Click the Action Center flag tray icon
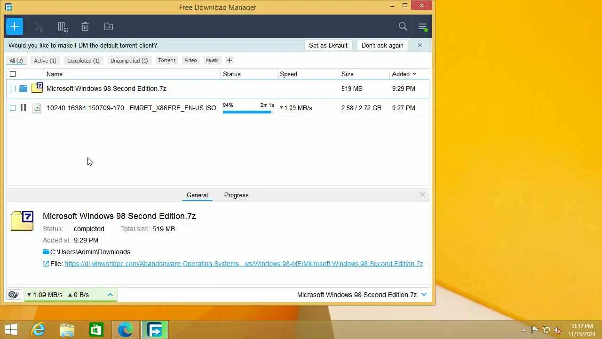602x339 pixels. (535, 330)
